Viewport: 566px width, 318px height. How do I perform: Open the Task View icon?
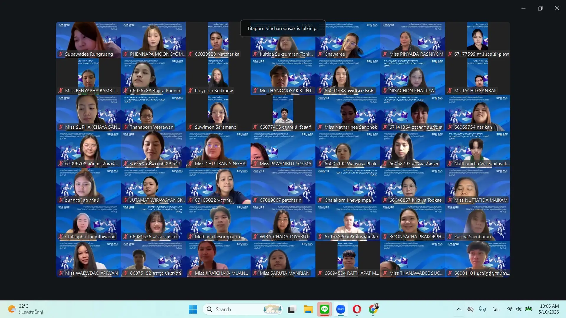[x=292, y=309]
